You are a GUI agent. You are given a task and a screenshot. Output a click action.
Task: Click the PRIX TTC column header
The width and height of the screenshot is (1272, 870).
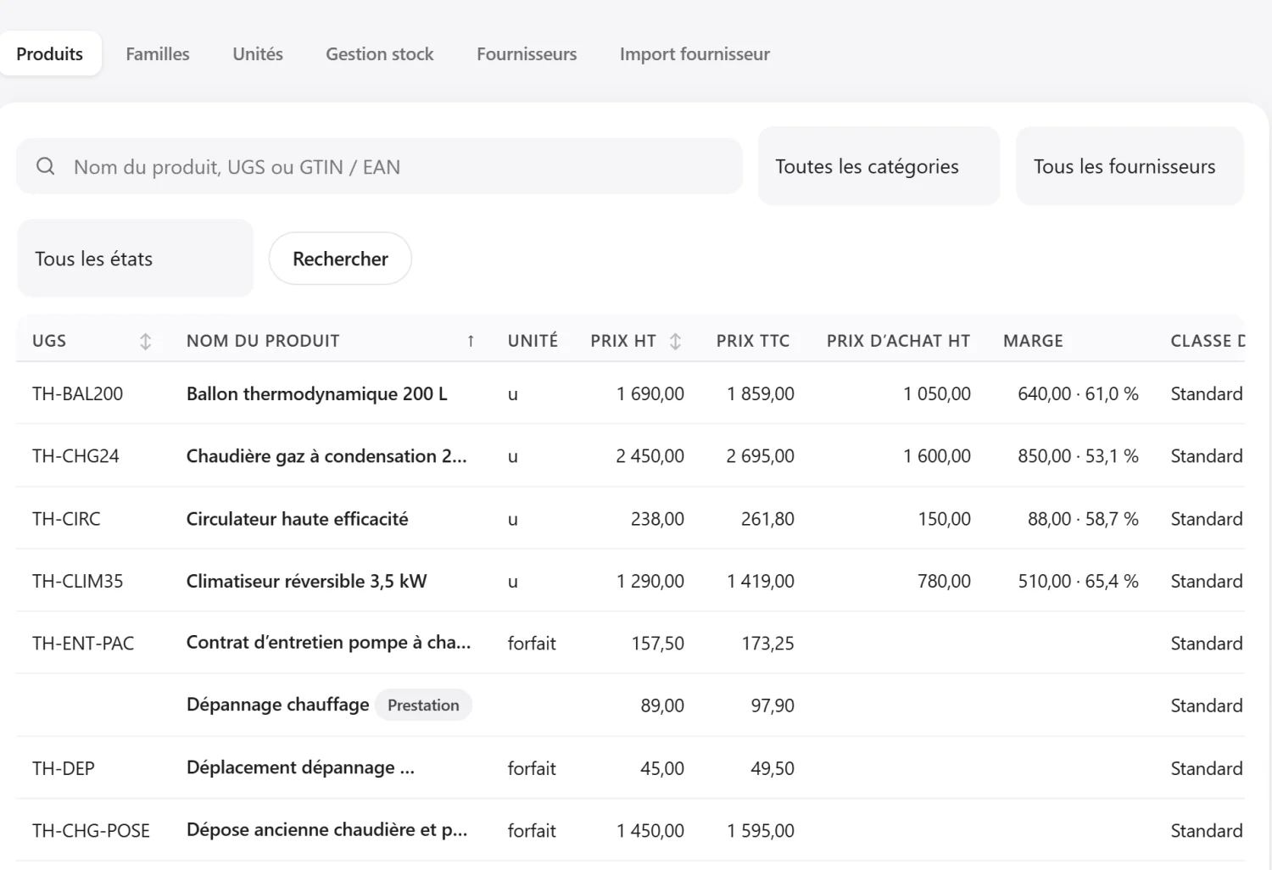pyautogui.click(x=753, y=341)
